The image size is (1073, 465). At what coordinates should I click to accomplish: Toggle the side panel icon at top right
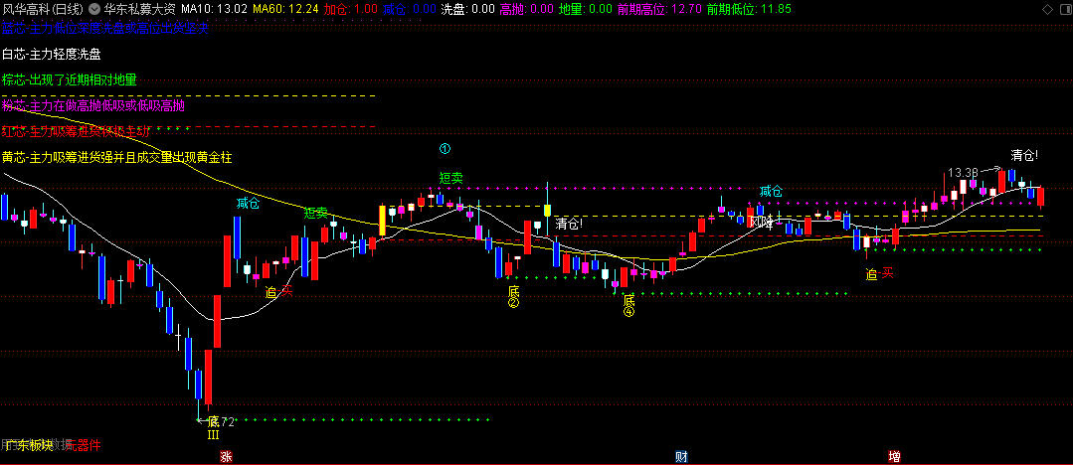[x=1063, y=9]
